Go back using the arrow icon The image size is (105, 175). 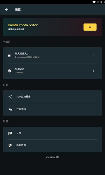[6, 10]
